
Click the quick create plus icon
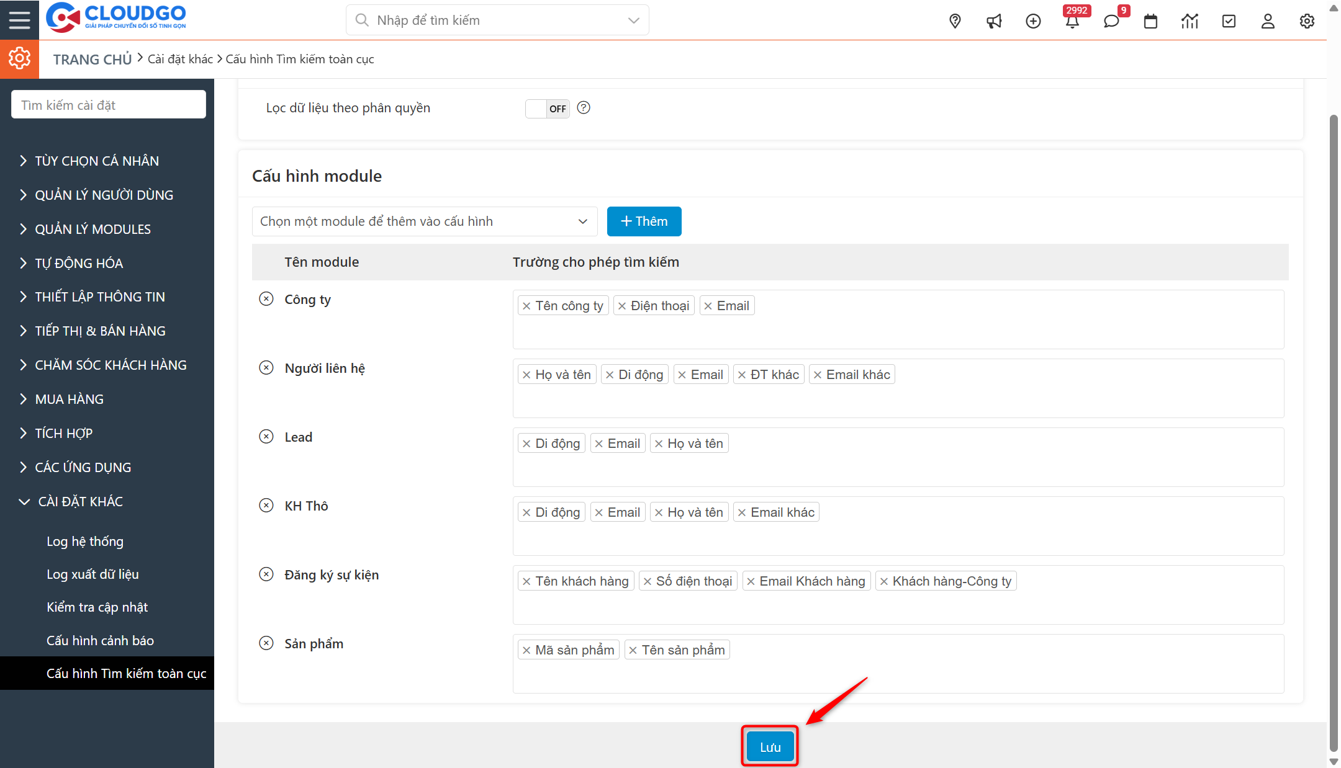(1033, 21)
